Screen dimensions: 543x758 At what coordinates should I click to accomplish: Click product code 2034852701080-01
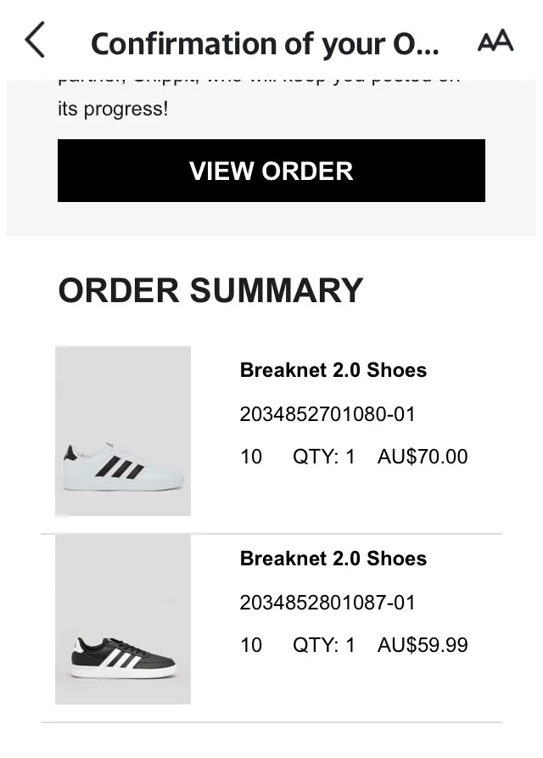[327, 414]
